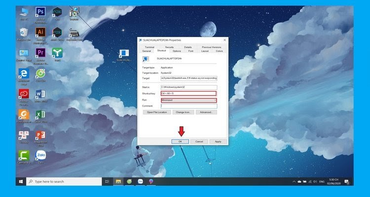The height and width of the screenshot is (197, 370).
Task: Click the Change Icon button
Action: click(182, 112)
